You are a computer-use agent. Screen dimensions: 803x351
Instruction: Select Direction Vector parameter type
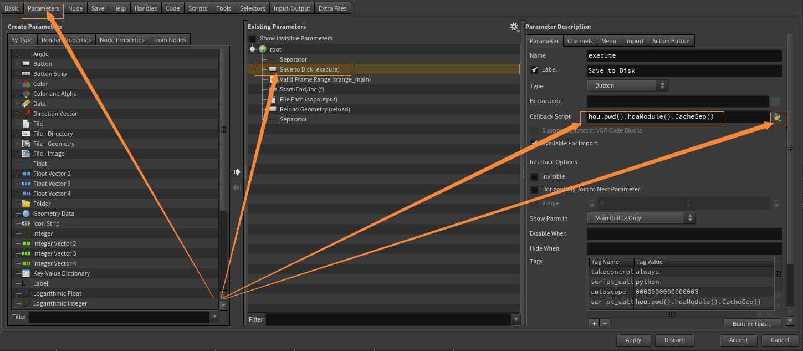[x=55, y=114]
